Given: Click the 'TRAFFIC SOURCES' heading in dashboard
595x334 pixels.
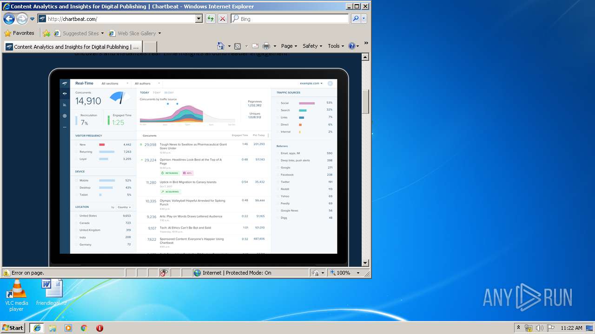Looking at the screenshot, I should 288,93.
